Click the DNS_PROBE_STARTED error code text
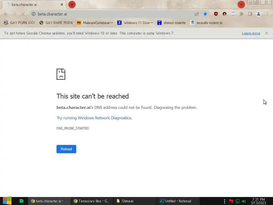Image resolution: width=273 pixels, height=205 pixels. [x=73, y=128]
